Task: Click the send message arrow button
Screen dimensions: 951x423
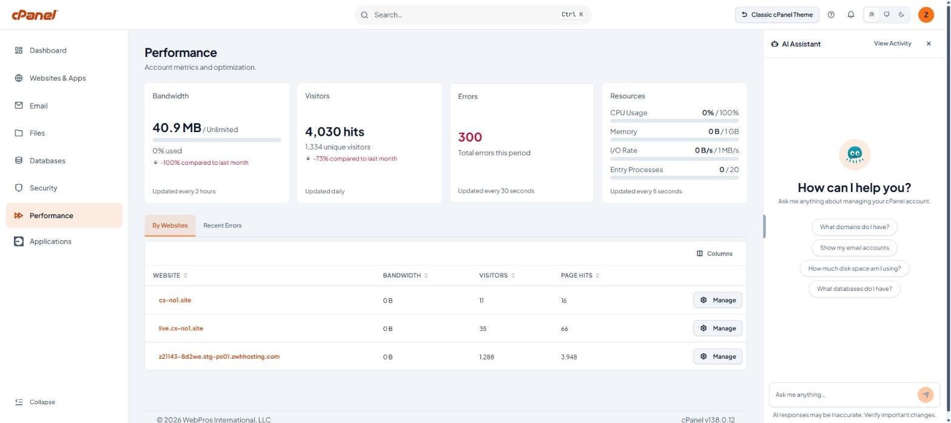Action: coord(926,395)
